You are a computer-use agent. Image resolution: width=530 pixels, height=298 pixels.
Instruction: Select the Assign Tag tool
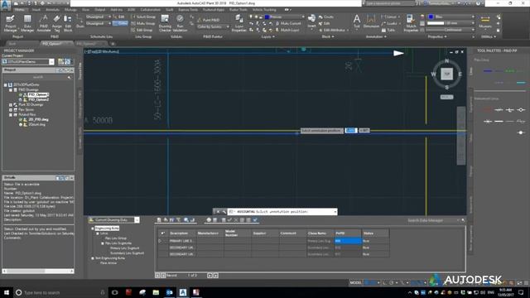57,23
